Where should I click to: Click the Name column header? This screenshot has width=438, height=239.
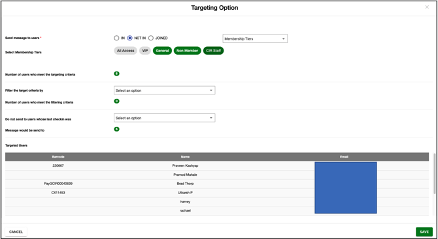click(185, 157)
